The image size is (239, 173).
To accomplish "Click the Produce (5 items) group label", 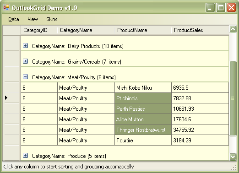I will (x=69, y=156).
